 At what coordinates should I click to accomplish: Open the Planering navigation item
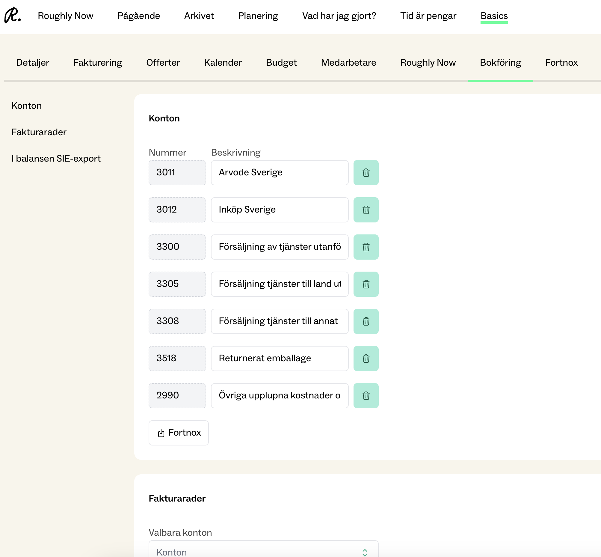tap(258, 16)
